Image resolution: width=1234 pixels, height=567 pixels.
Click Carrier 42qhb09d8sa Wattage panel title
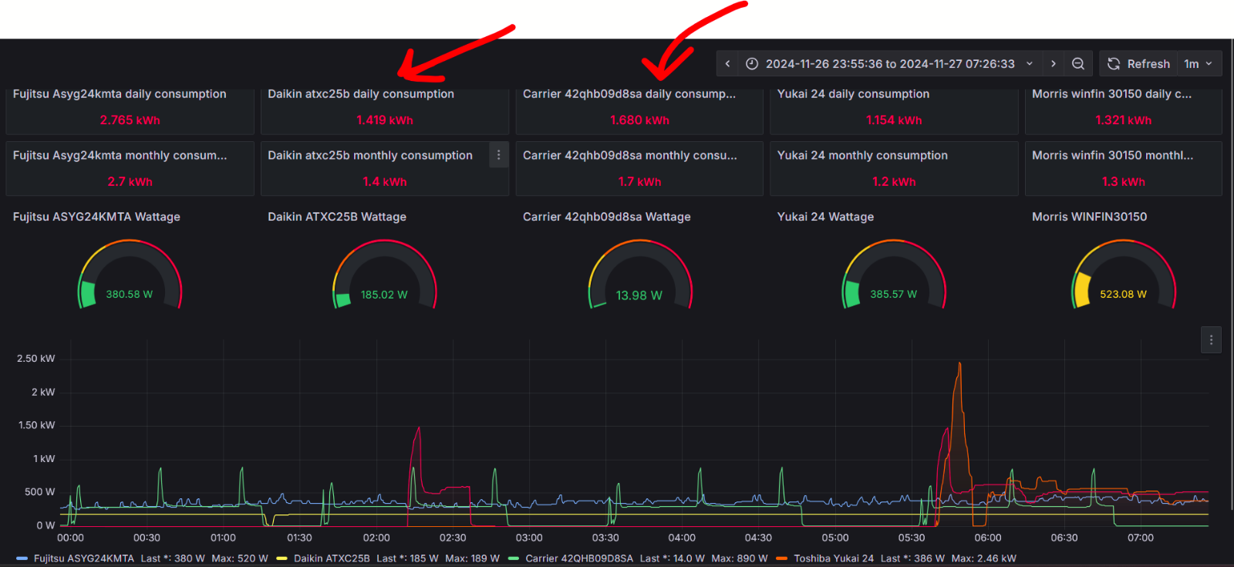coord(607,218)
